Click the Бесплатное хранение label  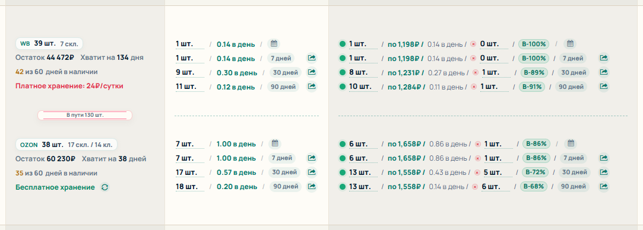coord(55,187)
